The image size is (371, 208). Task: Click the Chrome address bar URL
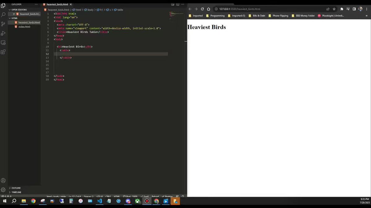[240, 9]
